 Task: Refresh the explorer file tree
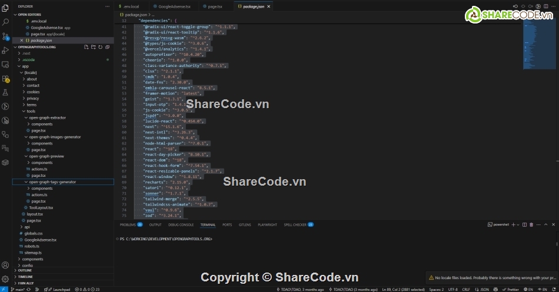[101, 47]
